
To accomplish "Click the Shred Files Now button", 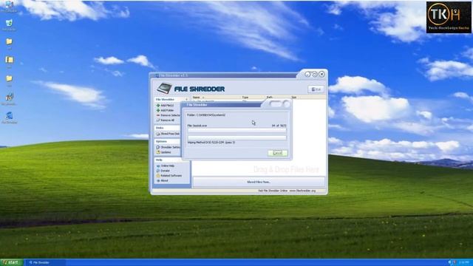I will click(x=259, y=182).
